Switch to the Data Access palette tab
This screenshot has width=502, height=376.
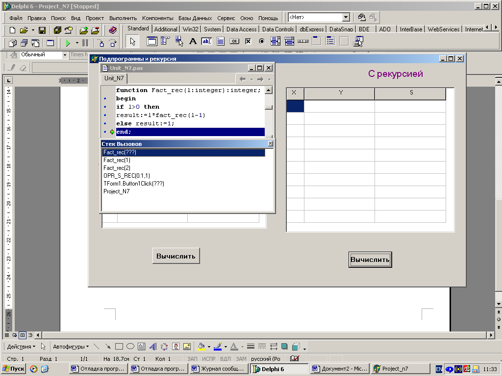pyautogui.click(x=241, y=29)
